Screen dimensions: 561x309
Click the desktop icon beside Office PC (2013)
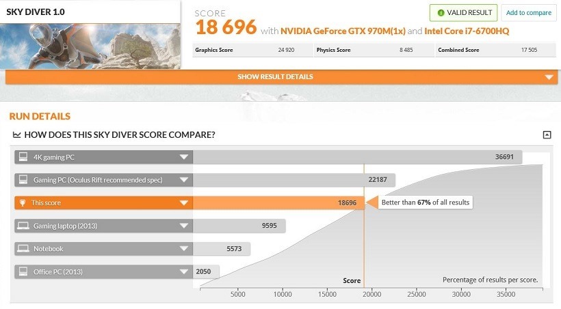coord(23,271)
